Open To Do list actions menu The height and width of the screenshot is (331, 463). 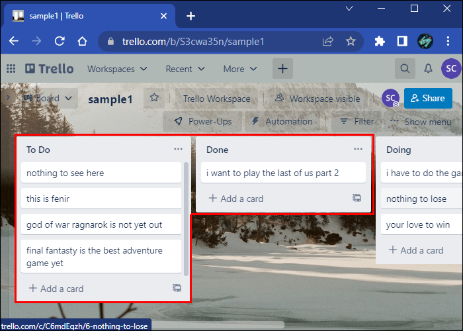pyautogui.click(x=178, y=149)
